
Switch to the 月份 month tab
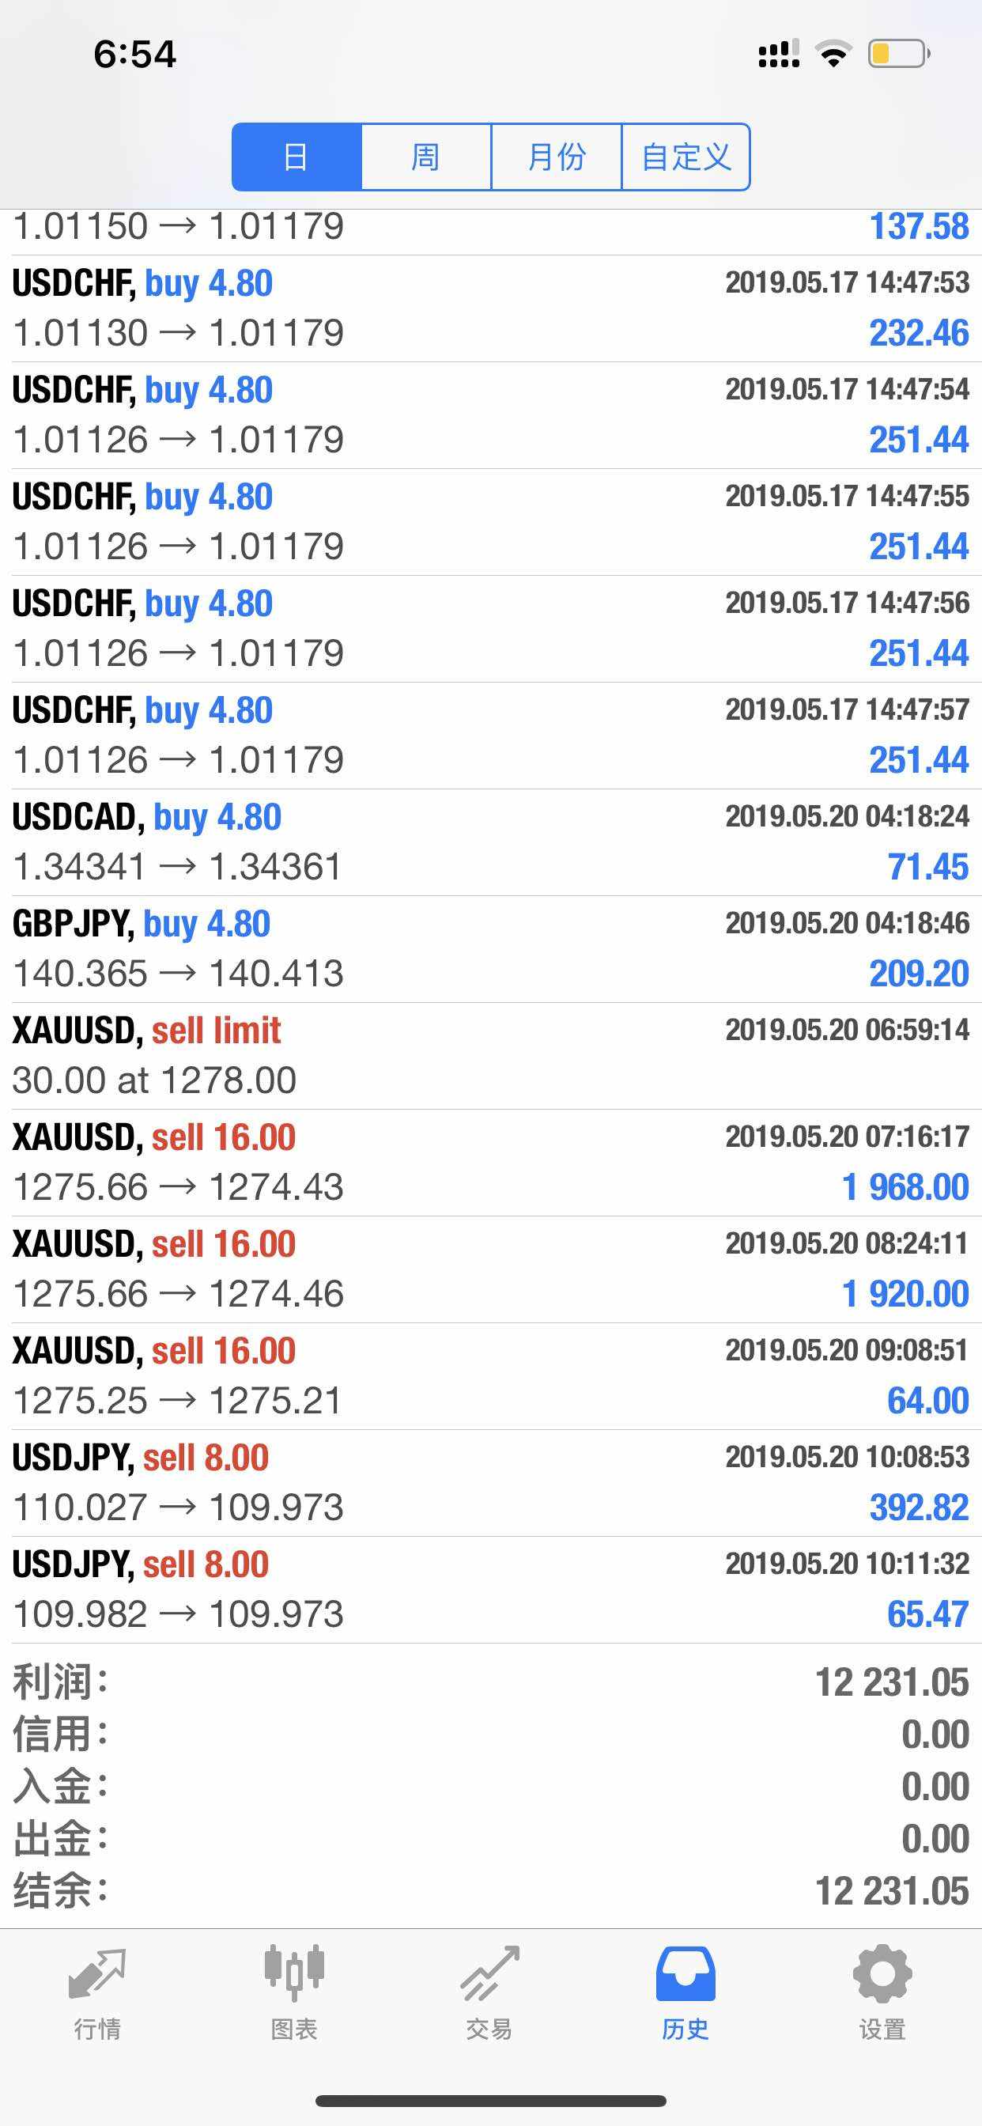556,157
